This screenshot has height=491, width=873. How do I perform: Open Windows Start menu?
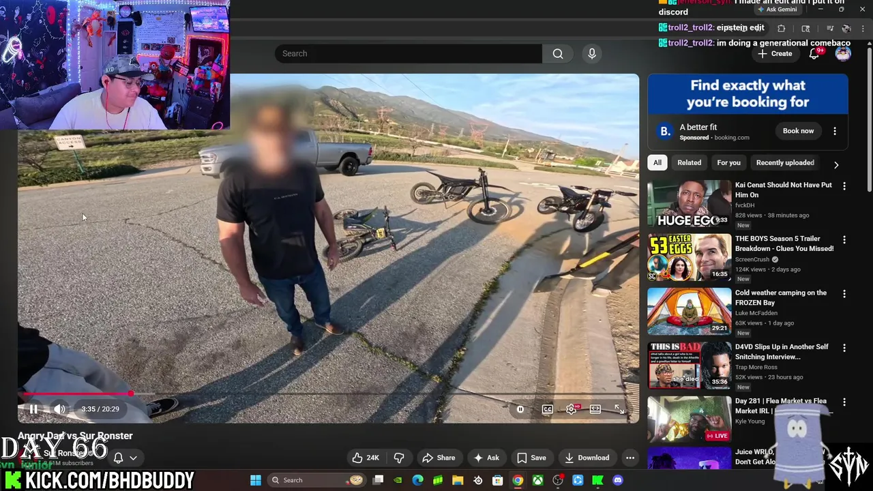pyautogui.click(x=256, y=480)
